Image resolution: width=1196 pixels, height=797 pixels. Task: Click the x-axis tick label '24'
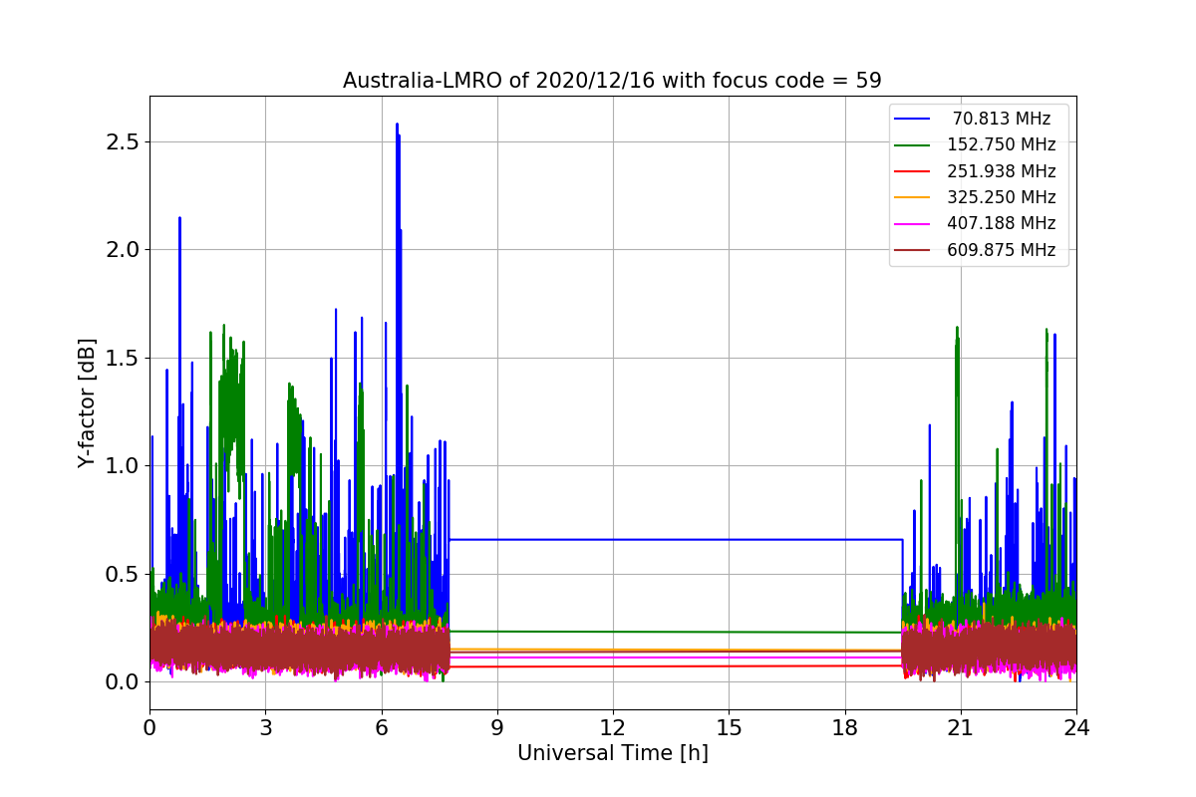pyautogui.click(x=1076, y=727)
